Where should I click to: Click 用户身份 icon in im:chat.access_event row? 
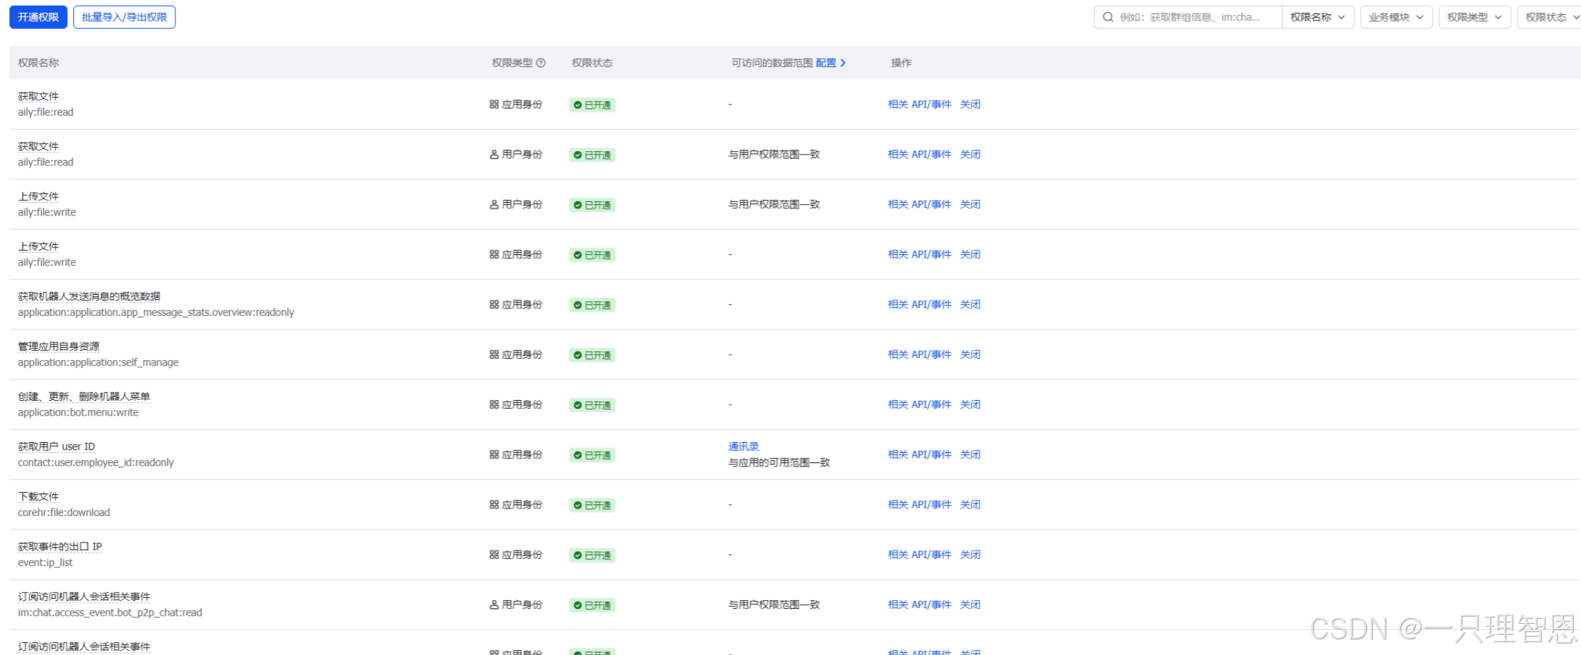coord(494,605)
